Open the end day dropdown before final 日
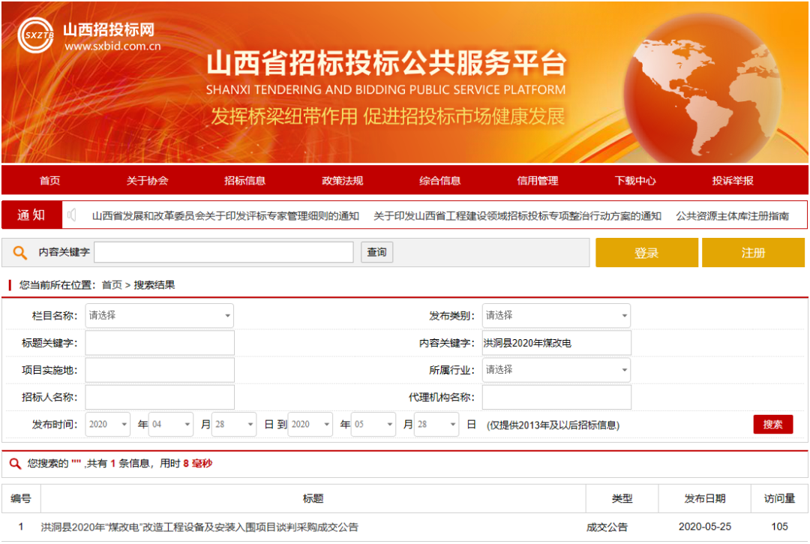Viewport: 810px width, 544px height. (x=436, y=424)
